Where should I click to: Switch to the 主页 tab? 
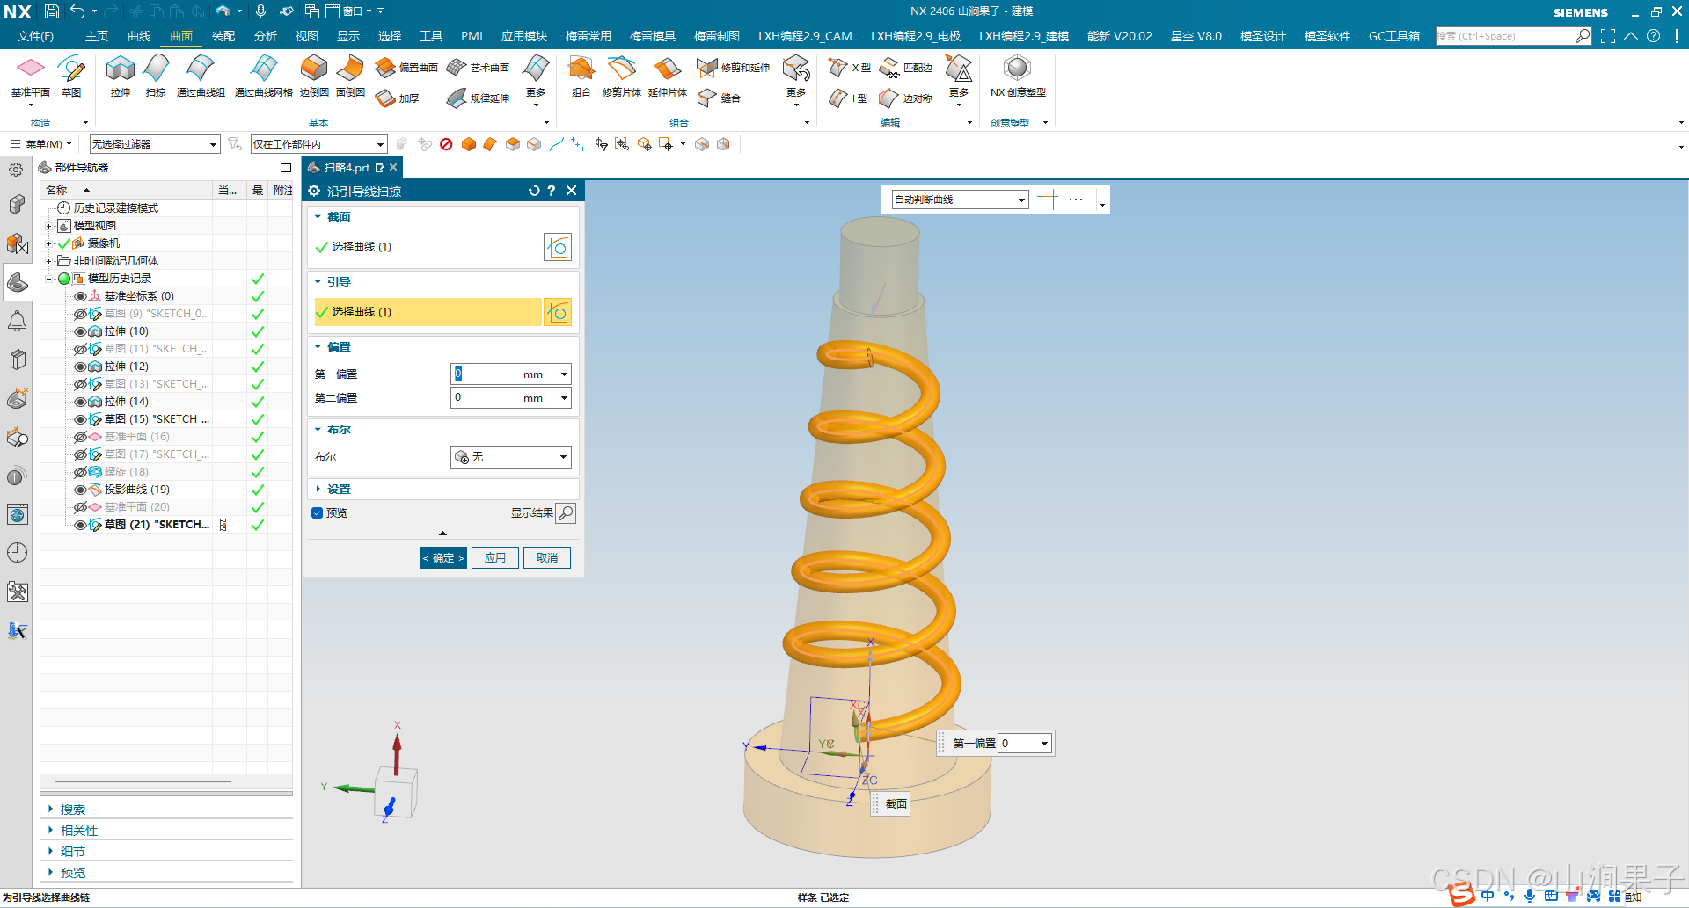(x=97, y=36)
